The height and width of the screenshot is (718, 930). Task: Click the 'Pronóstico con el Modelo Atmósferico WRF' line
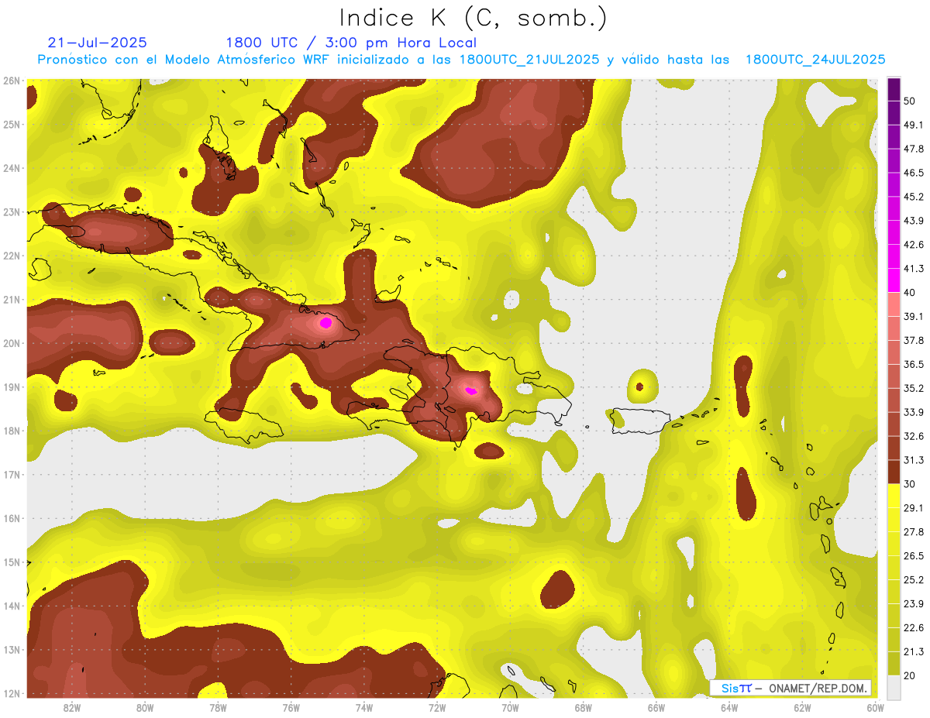click(462, 60)
